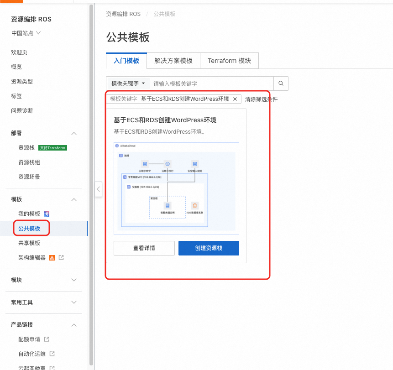Expand the 模块 section
The image size is (393, 370).
[74, 280]
